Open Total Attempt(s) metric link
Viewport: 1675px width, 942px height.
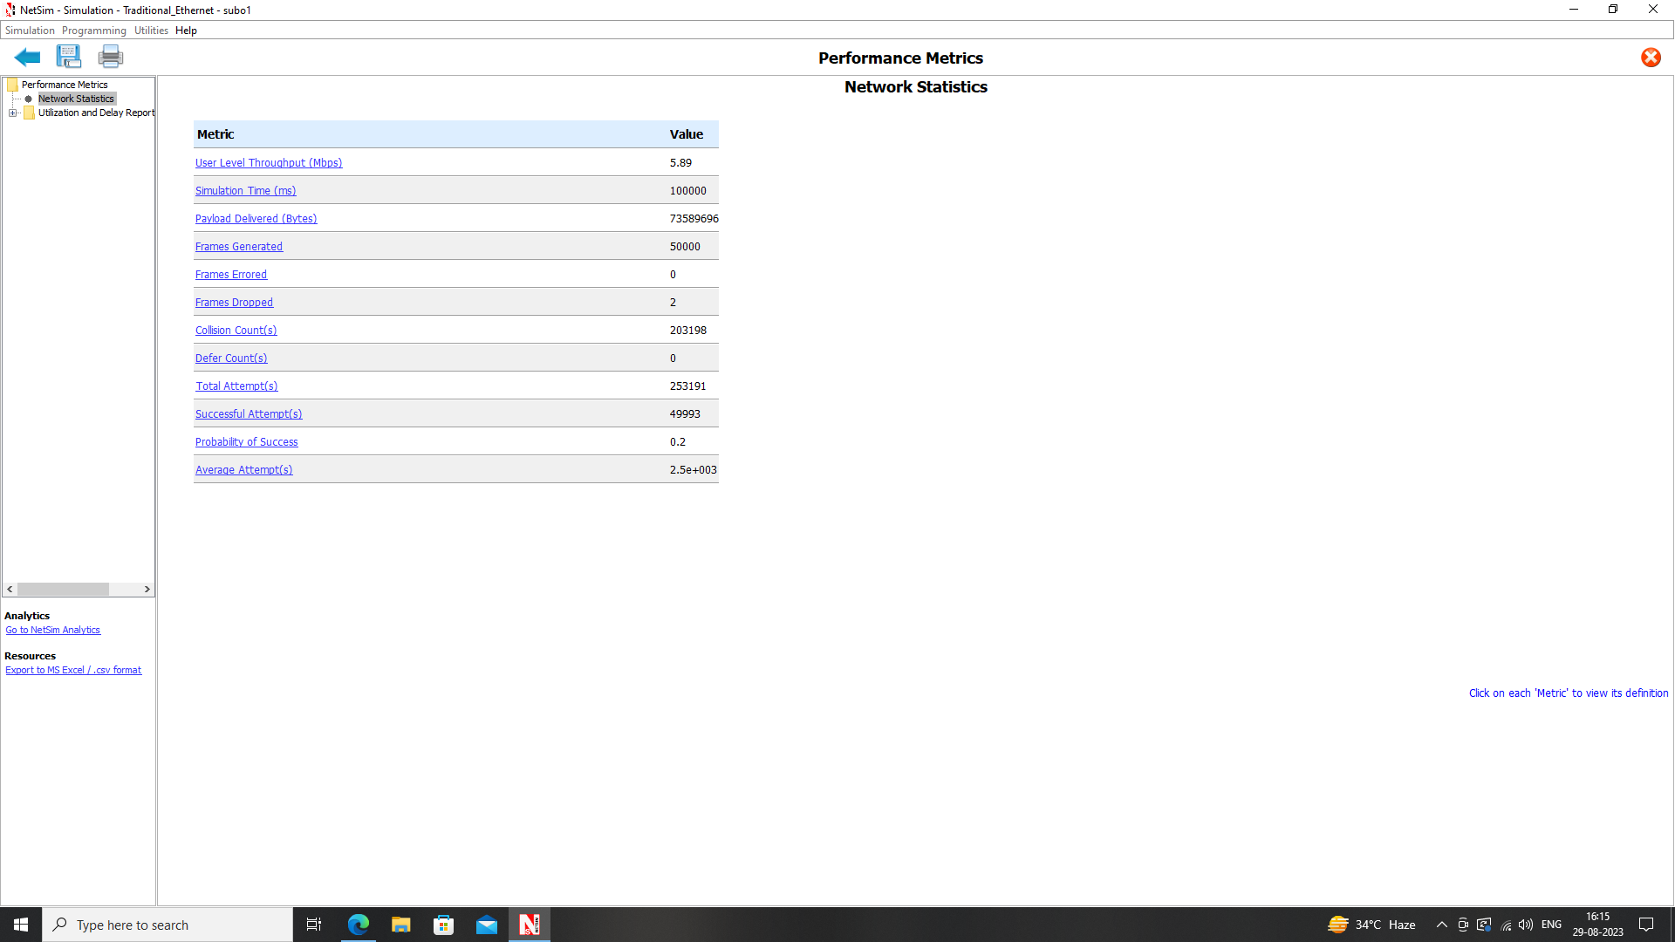(x=236, y=386)
